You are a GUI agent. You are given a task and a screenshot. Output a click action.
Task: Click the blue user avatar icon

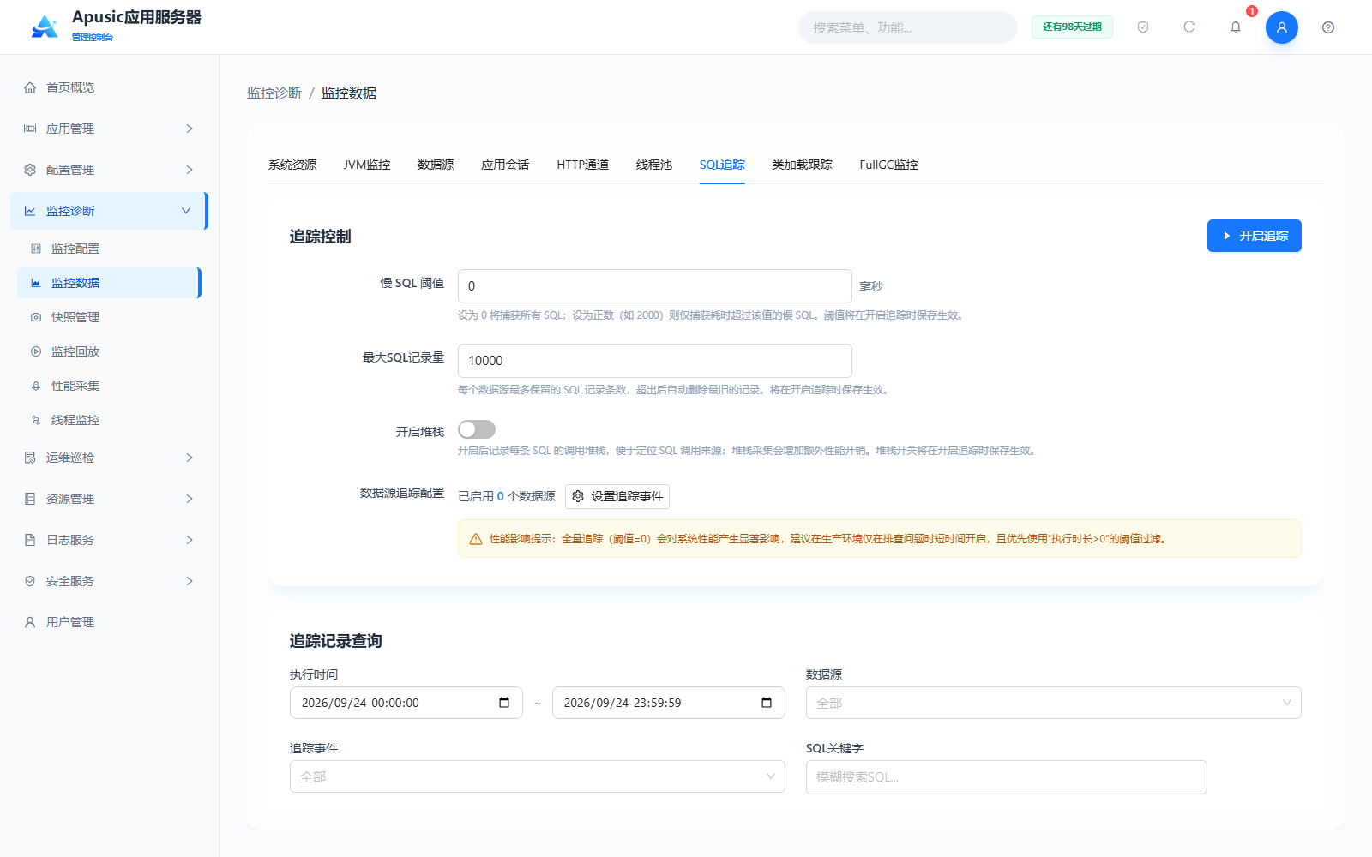[x=1282, y=27]
